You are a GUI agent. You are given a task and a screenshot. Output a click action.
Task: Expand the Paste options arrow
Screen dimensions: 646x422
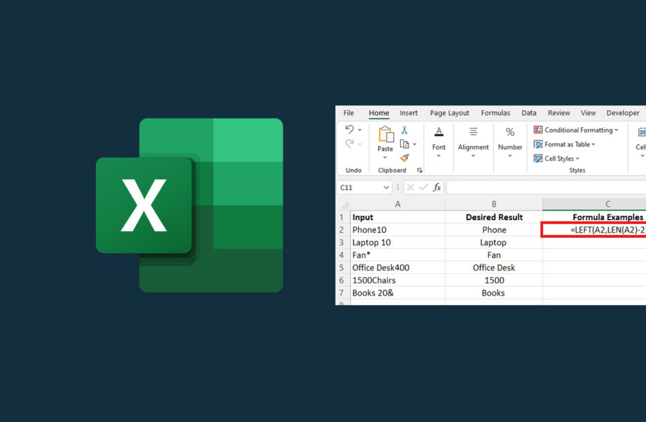(384, 156)
